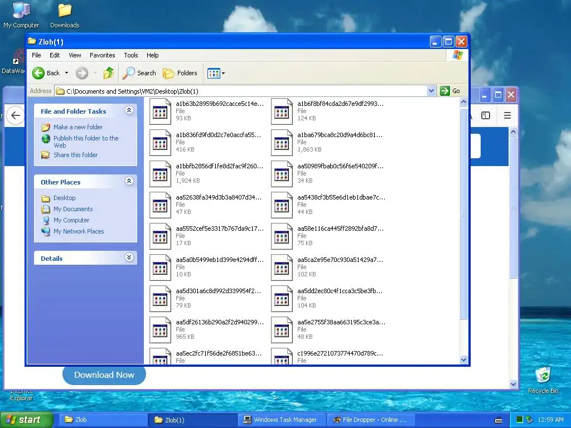This screenshot has height=428, width=571.
Task: Go to Desktop in Other Places
Action: [65, 198]
